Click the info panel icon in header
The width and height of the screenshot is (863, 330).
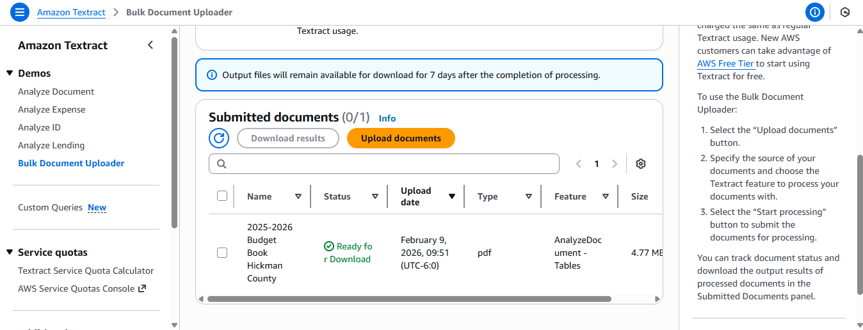point(814,12)
